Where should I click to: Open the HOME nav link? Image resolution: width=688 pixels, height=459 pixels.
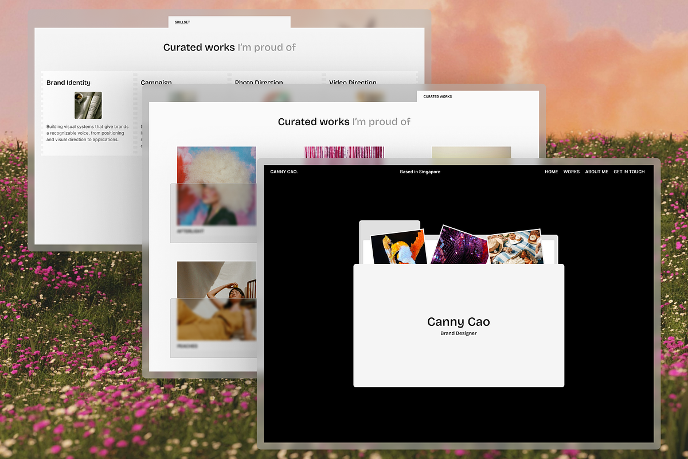(x=551, y=172)
